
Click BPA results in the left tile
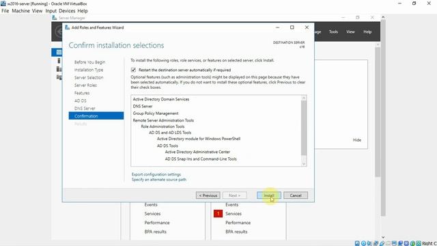(155, 232)
